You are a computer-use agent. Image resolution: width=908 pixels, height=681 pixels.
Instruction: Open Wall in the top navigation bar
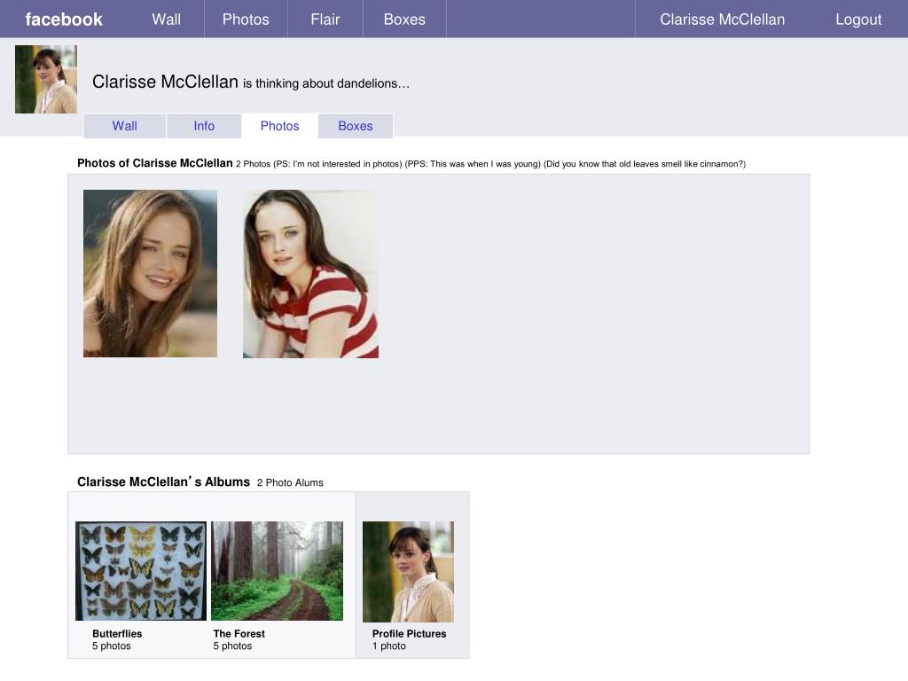[x=166, y=20]
